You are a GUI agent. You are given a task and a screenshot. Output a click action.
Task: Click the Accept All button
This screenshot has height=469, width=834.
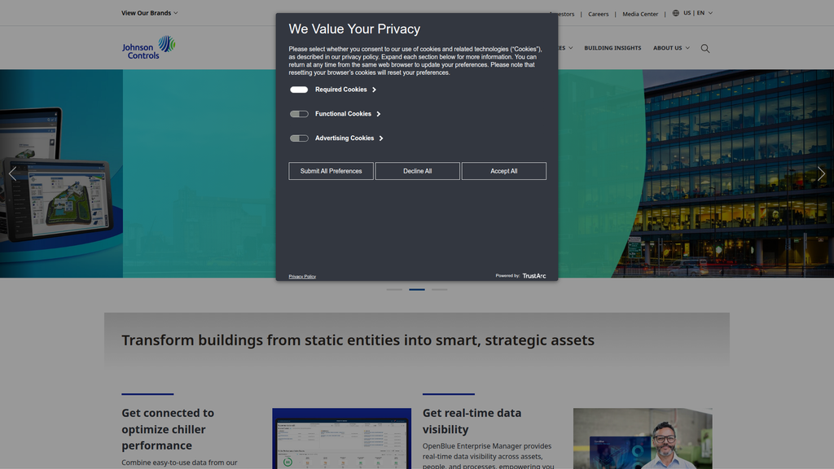[x=503, y=171]
